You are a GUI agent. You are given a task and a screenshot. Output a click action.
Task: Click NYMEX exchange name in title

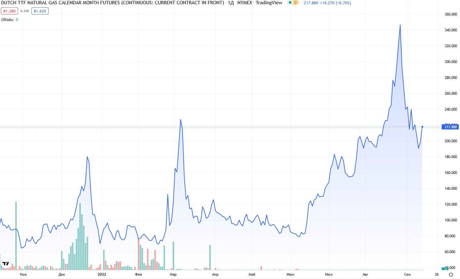[245, 3]
